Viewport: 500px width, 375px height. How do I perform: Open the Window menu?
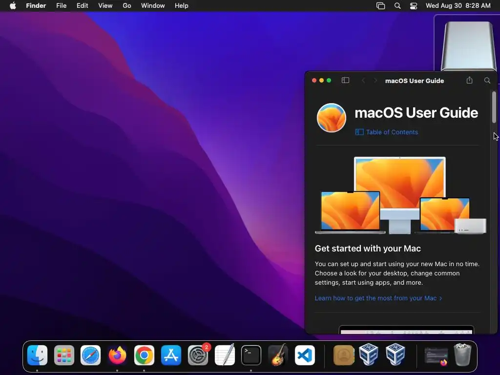coord(153,6)
